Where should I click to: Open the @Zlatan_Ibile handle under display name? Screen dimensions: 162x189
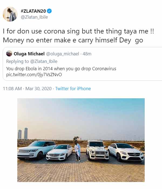tap(34, 17)
